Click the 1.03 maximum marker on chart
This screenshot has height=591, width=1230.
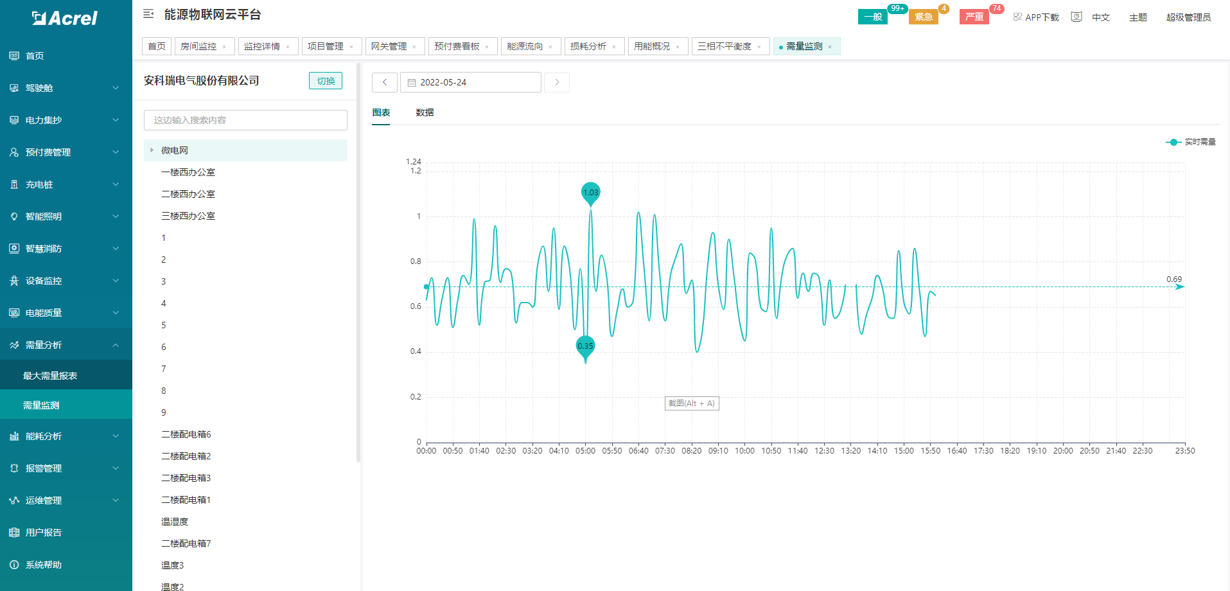(591, 193)
